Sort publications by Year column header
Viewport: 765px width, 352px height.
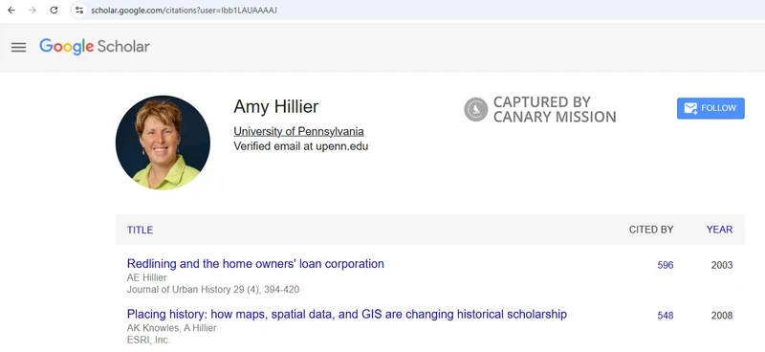pos(719,230)
